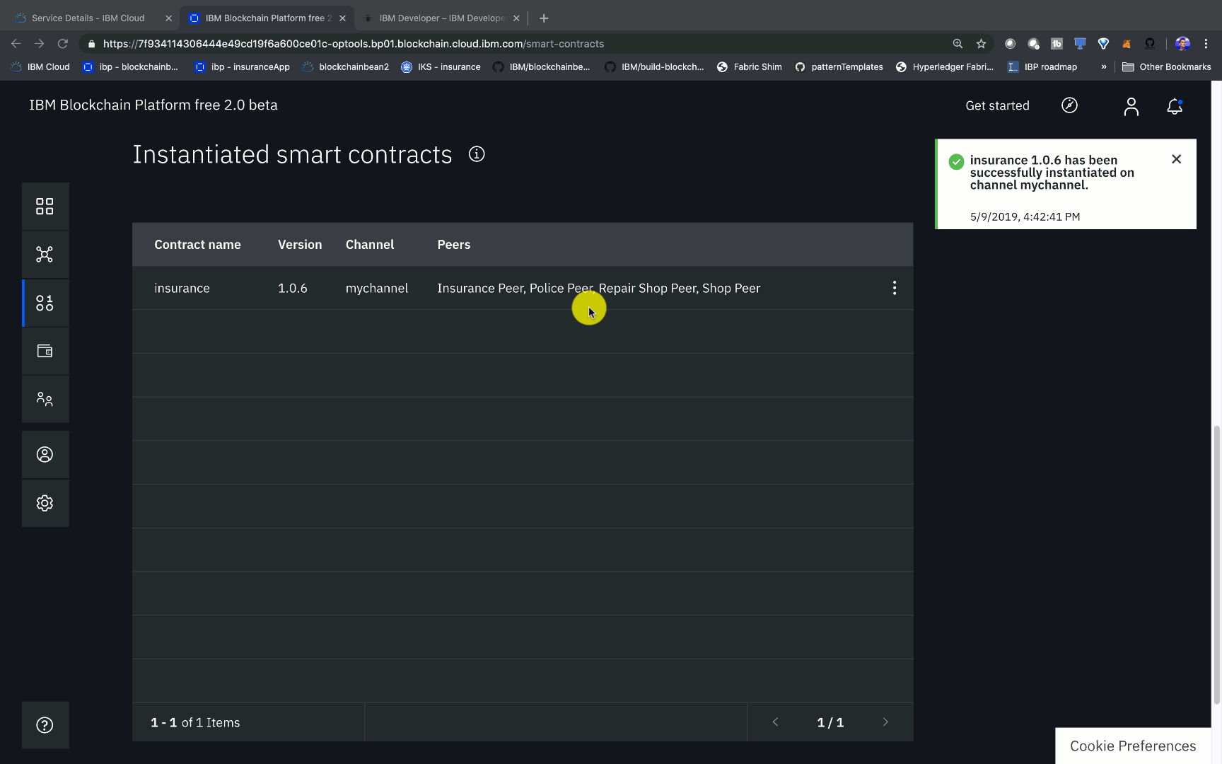The width and height of the screenshot is (1222, 764).
Task: Open the Chrome three-dot menu
Action: 1206,44
